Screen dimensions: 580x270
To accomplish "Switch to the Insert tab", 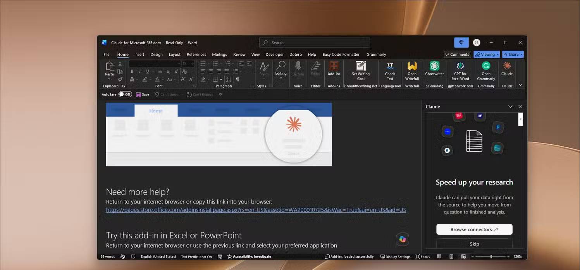I will tap(139, 55).
